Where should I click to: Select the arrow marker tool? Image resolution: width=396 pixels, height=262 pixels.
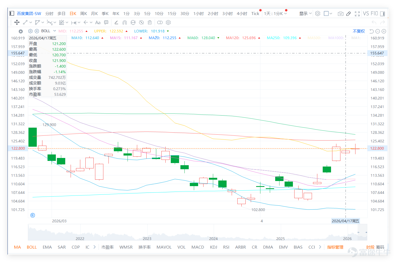click(86, 23)
